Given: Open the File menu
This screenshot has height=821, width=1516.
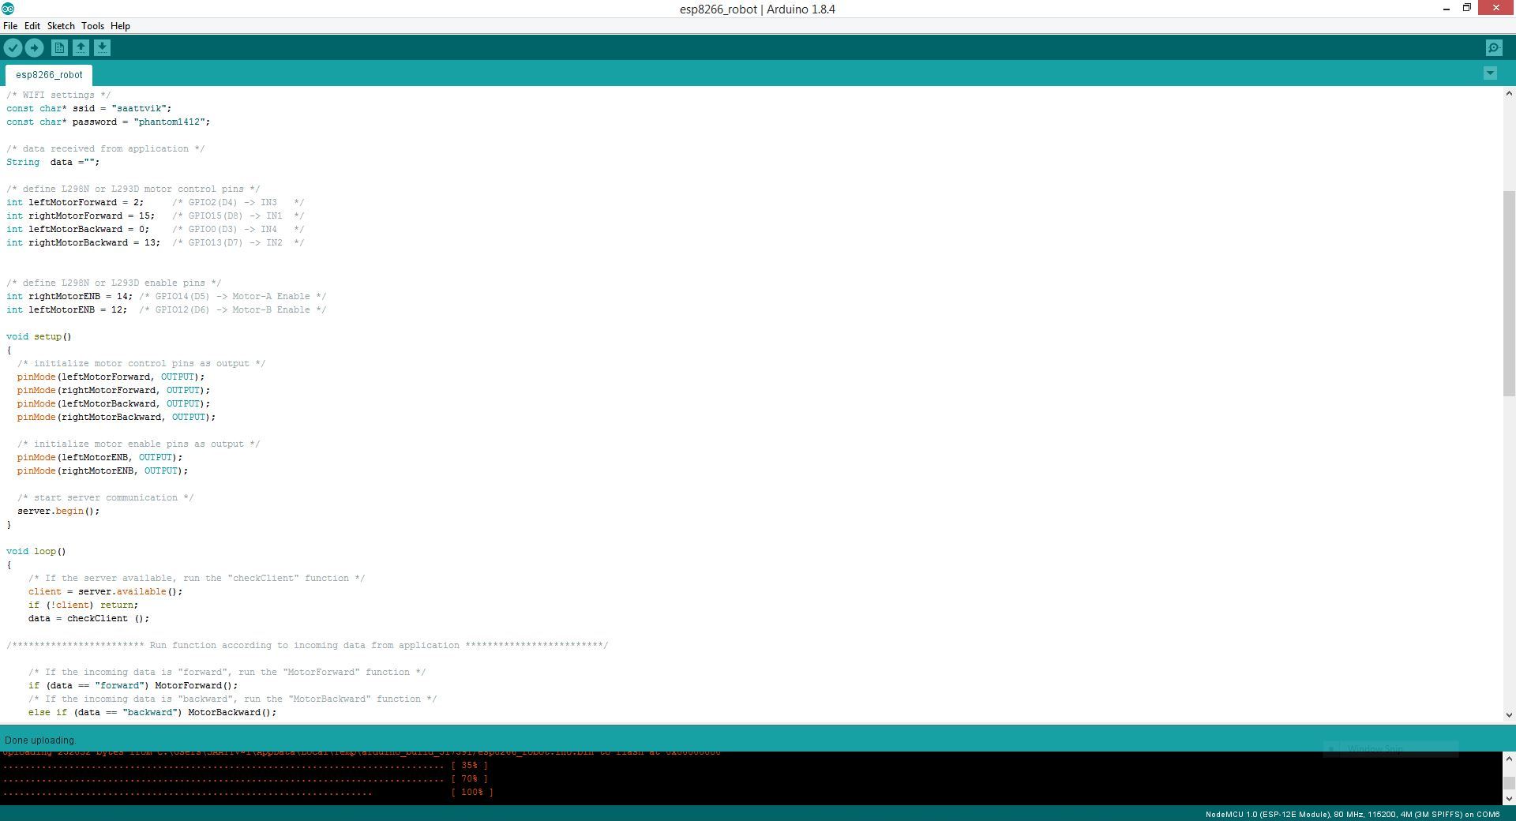Looking at the screenshot, I should pyautogui.click(x=10, y=26).
